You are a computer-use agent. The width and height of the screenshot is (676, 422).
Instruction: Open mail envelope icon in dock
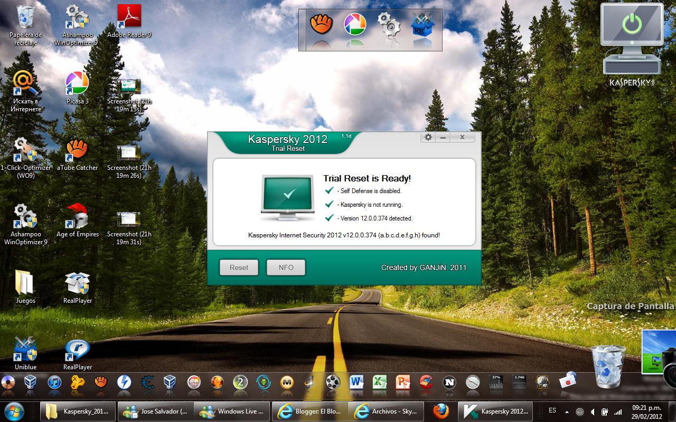pos(567,380)
